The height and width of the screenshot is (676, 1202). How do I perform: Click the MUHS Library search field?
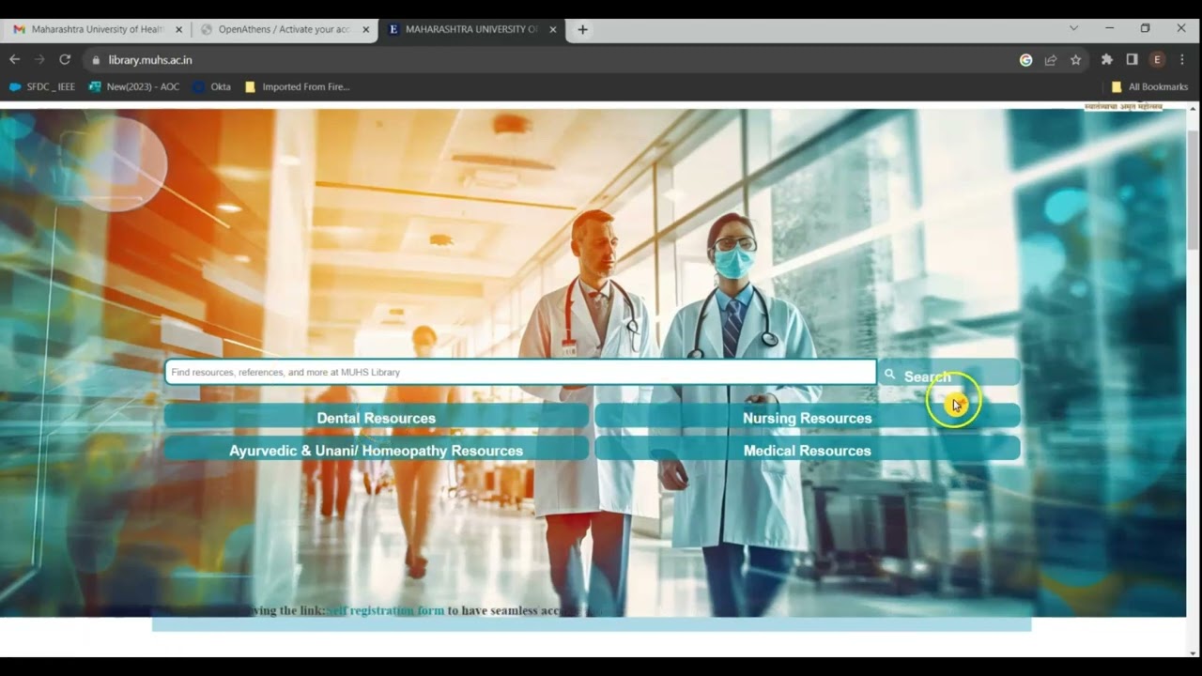point(520,372)
